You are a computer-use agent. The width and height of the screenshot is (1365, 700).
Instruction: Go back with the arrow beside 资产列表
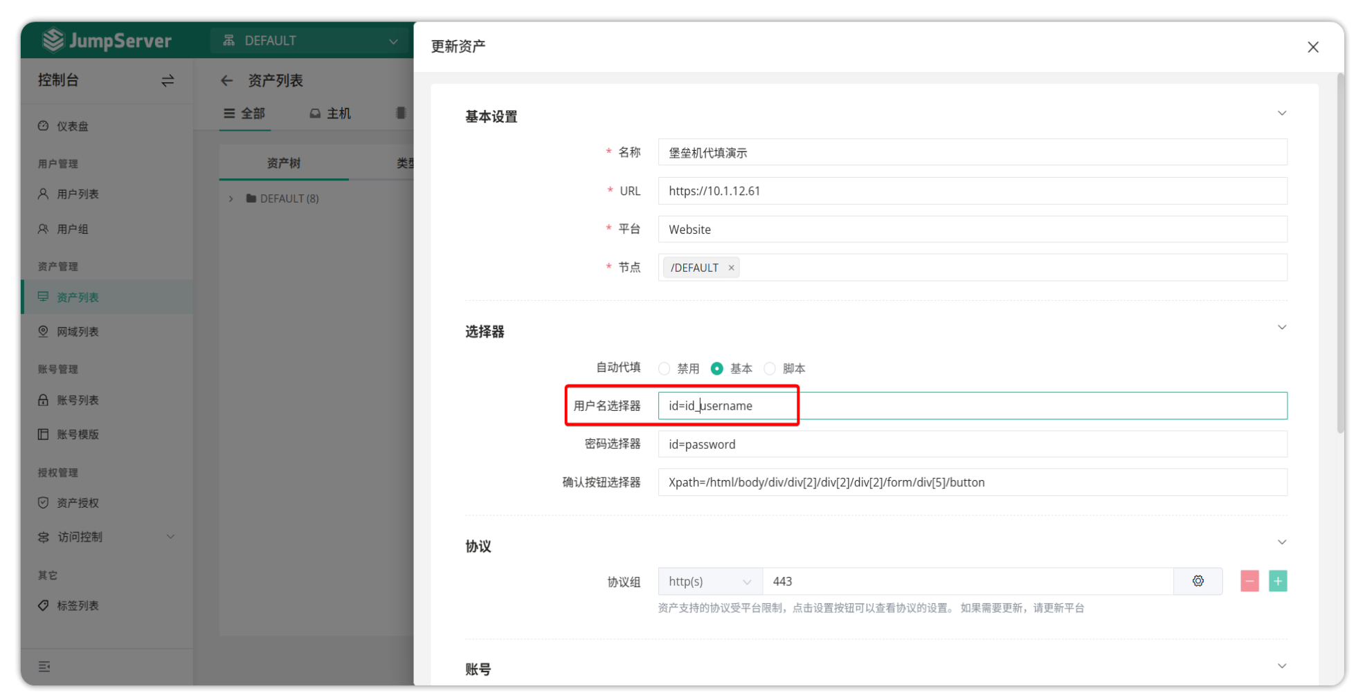coord(226,81)
